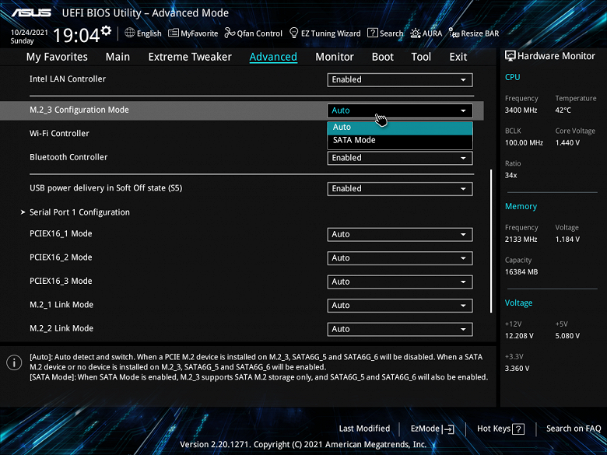Click the vertical scrollbar of settings list
The width and height of the screenshot is (607, 455).
(x=491, y=241)
